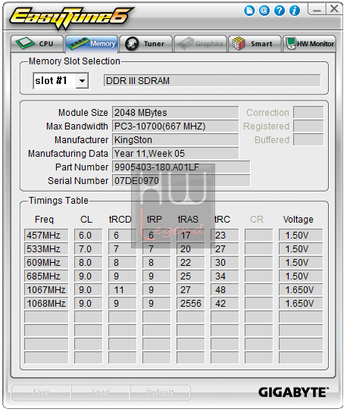
Task: Click the blue info icon
Action: (x=295, y=11)
